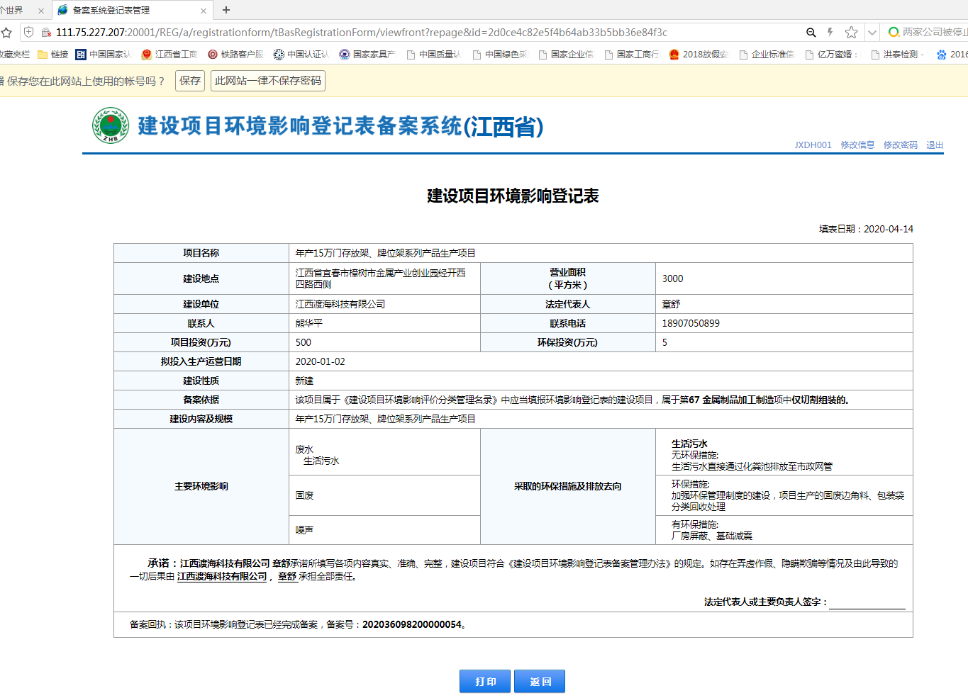Image resolution: width=968 pixels, height=698 pixels.
Task: Click the insecure connection lock icon
Action: coord(46,32)
